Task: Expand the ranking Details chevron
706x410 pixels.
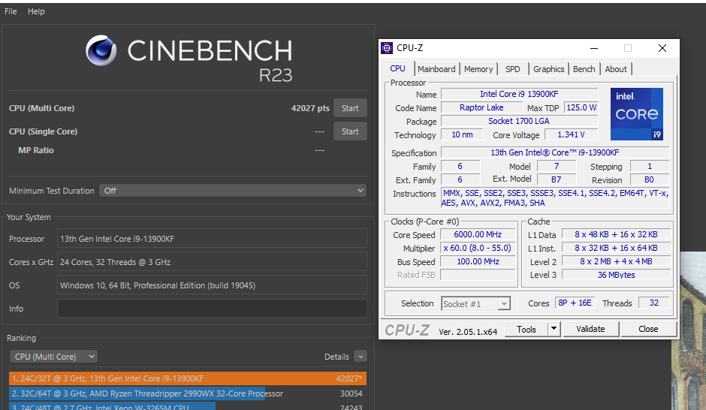Action: pos(361,357)
